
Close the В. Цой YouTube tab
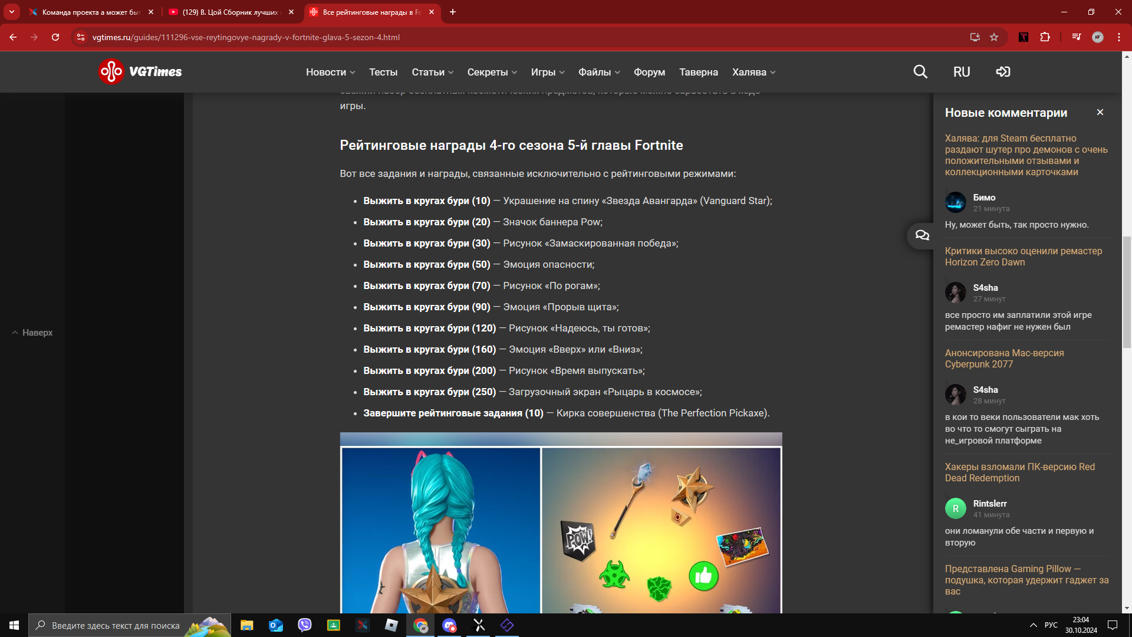[291, 12]
